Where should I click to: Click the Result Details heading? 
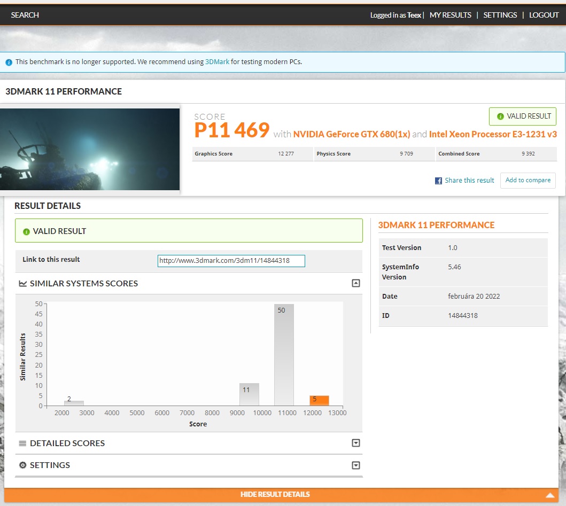(x=48, y=206)
